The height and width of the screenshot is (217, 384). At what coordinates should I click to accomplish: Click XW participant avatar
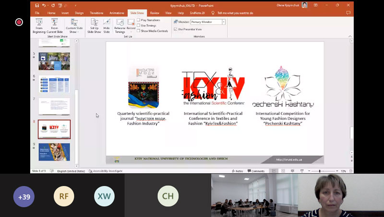point(104,196)
